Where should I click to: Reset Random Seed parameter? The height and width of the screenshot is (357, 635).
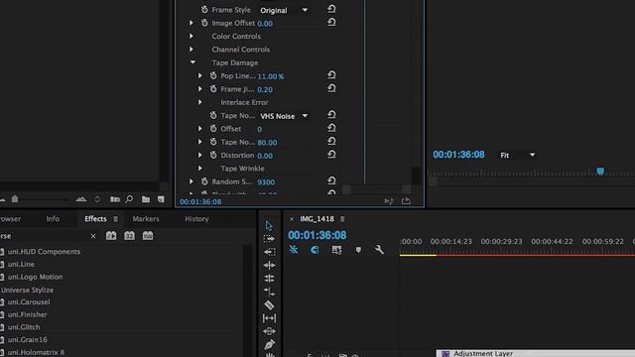331,180
